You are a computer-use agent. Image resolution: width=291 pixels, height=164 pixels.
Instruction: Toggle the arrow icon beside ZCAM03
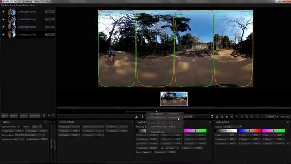(3, 35)
